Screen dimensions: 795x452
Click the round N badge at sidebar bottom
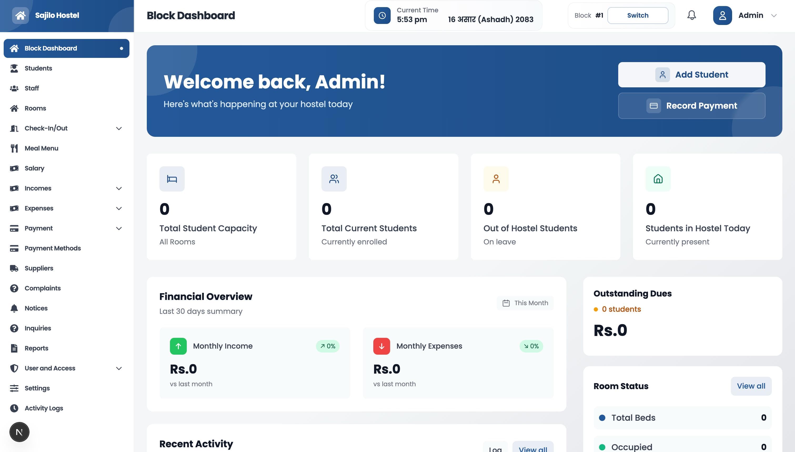[x=19, y=432]
